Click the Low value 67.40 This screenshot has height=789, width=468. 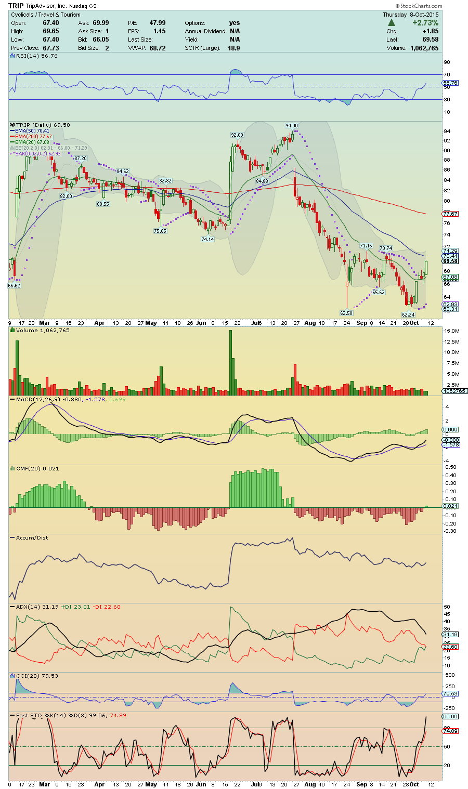point(51,40)
